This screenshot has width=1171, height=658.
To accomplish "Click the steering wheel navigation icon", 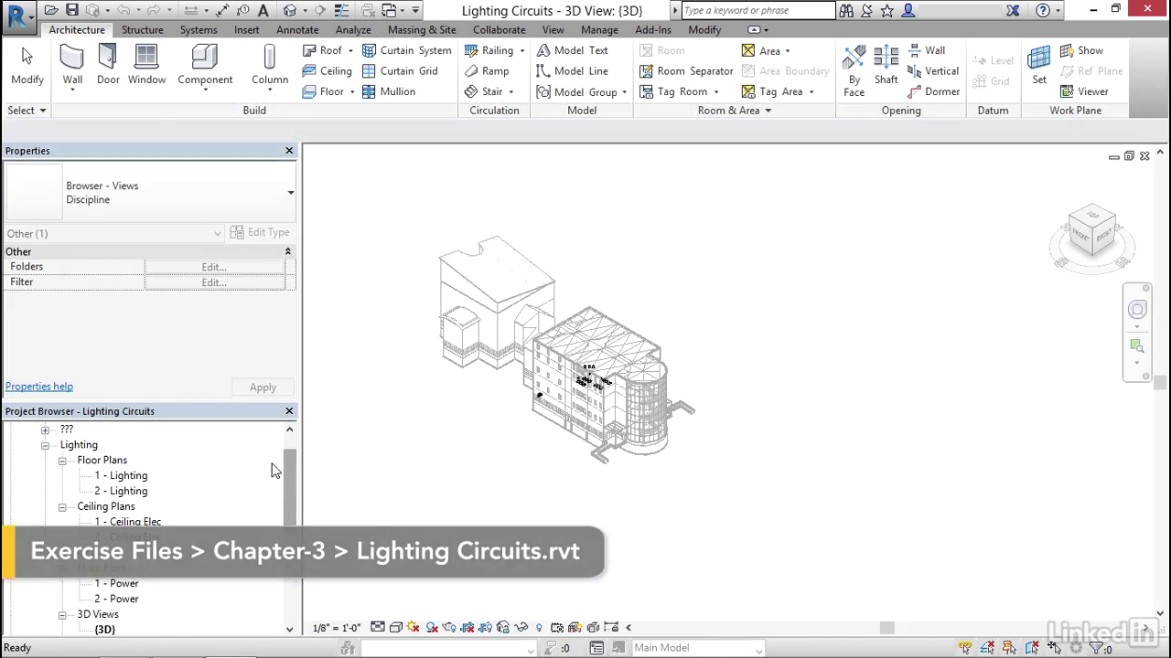I will point(1137,310).
